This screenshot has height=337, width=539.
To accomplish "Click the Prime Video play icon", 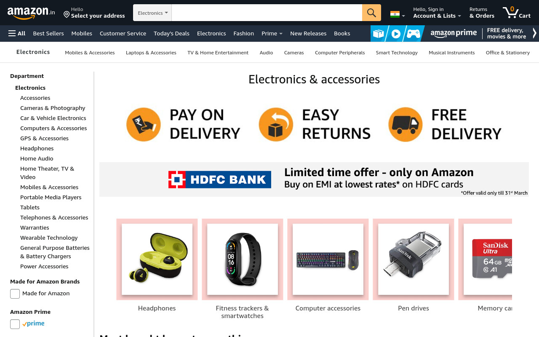I will 396,34.
